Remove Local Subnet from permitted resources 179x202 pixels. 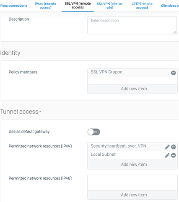174,155
